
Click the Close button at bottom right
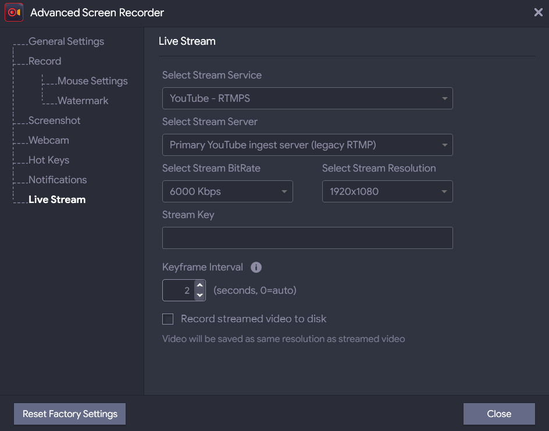tap(499, 414)
